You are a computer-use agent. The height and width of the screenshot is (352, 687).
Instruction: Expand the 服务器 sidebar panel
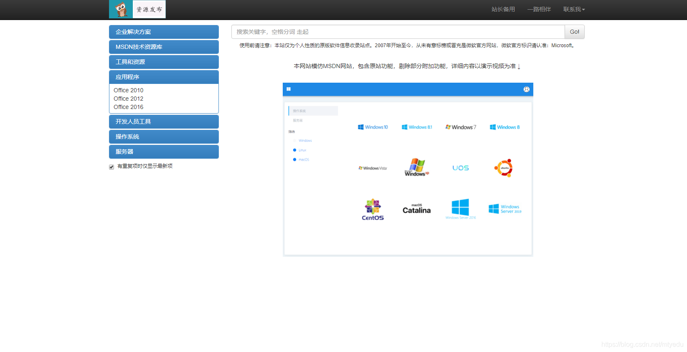[164, 152]
